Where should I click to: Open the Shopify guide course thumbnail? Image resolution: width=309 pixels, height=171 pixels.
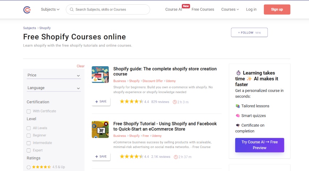pos(100,75)
